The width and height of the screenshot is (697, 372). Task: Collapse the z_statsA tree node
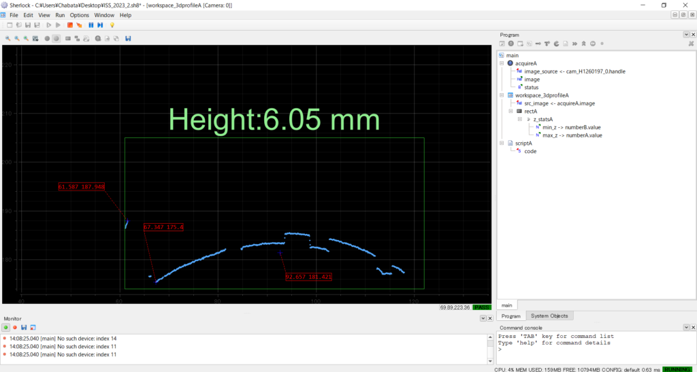[519, 120]
